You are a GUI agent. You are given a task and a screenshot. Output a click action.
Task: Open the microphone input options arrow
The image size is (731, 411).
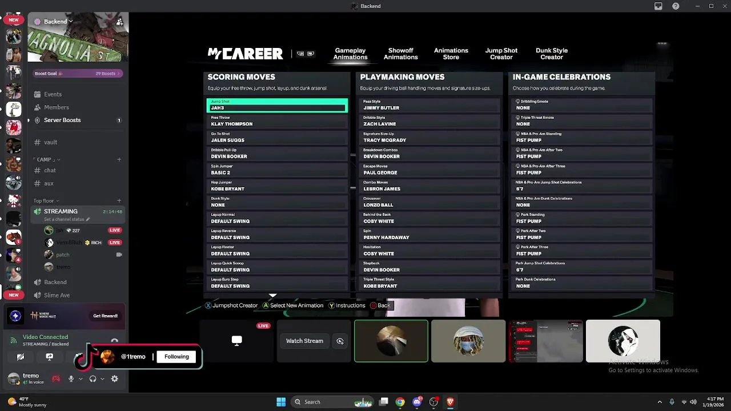(80, 379)
